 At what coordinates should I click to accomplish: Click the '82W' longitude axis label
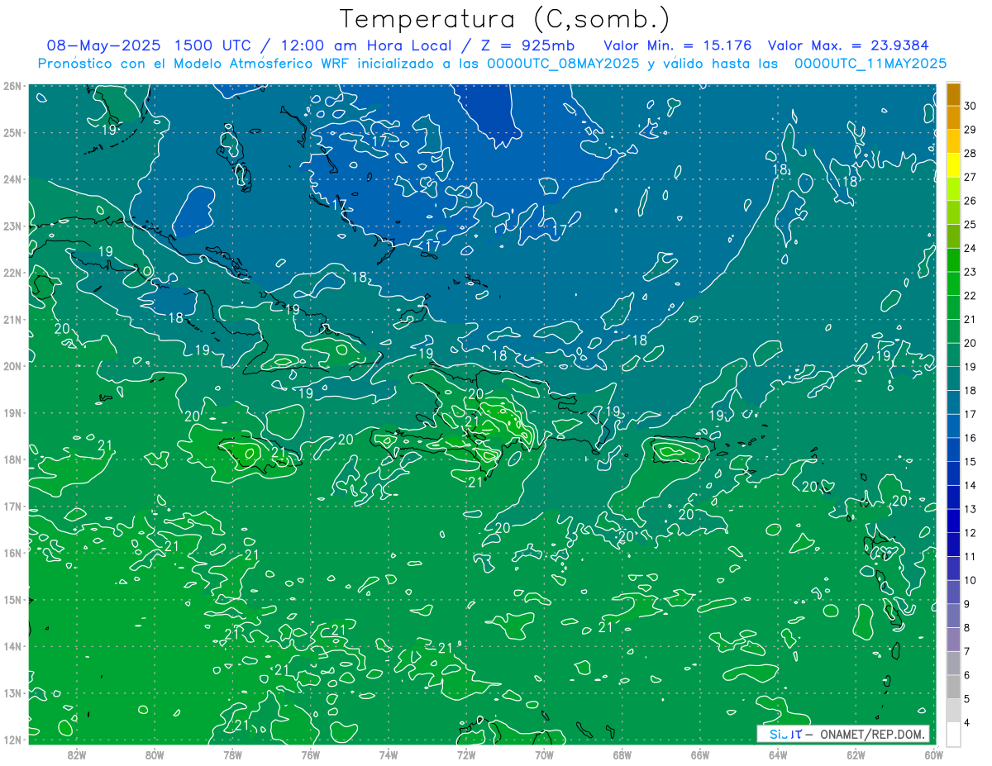pos(77,754)
